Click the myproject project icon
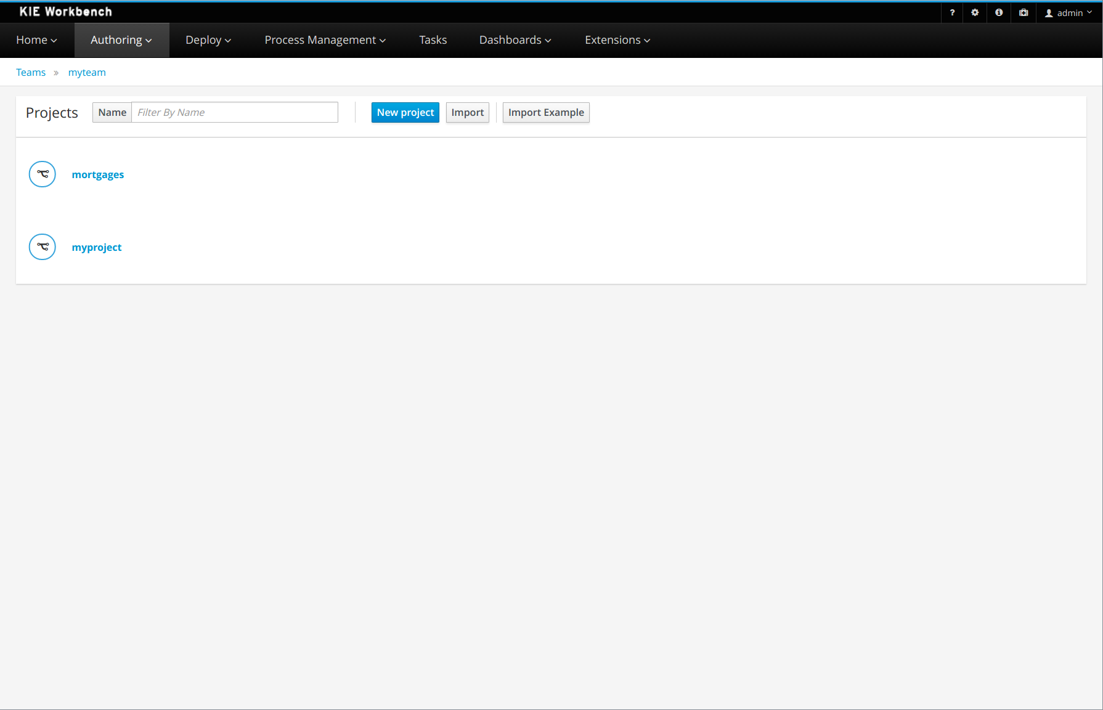 (43, 247)
